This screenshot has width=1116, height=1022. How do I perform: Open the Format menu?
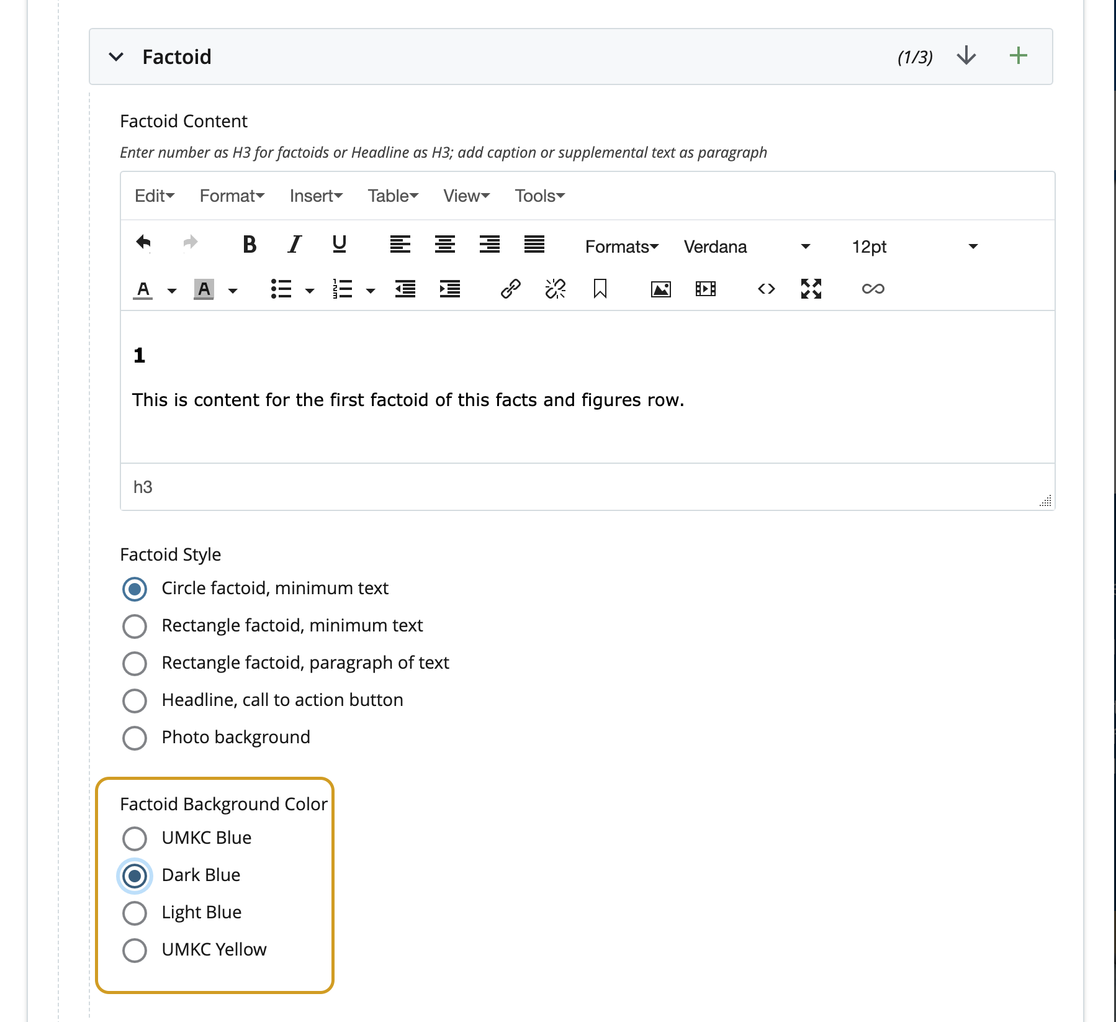(x=232, y=196)
